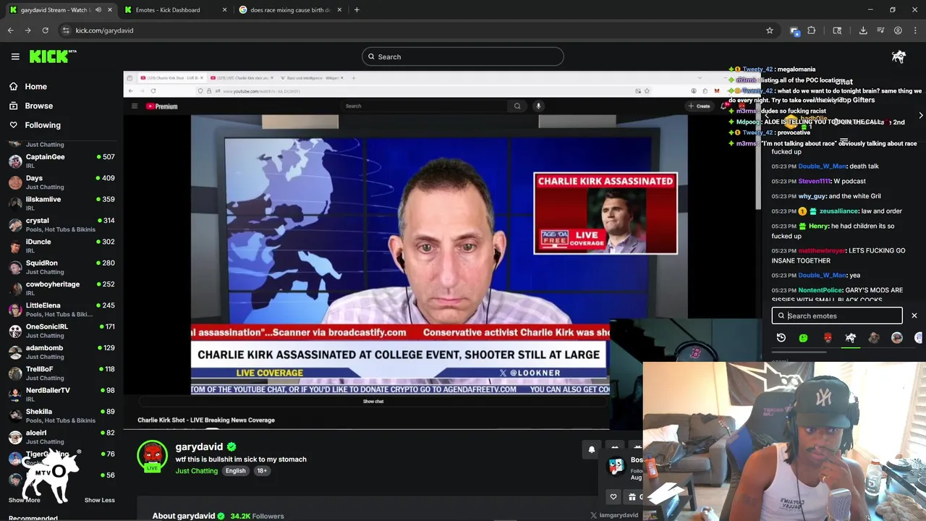Open the Chrome profile icon
This screenshot has width=926, height=521.
point(898,30)
